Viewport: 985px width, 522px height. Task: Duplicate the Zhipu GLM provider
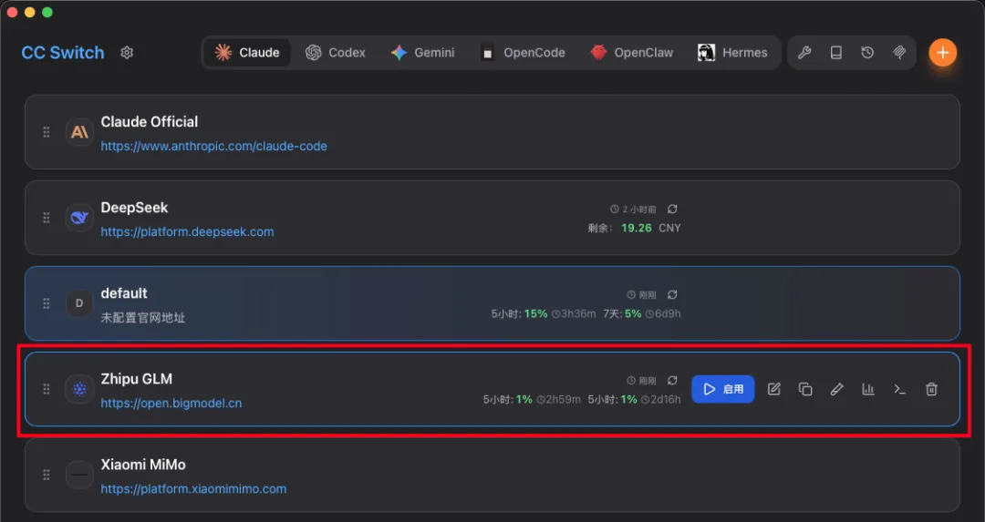click(x=805, y=389)
